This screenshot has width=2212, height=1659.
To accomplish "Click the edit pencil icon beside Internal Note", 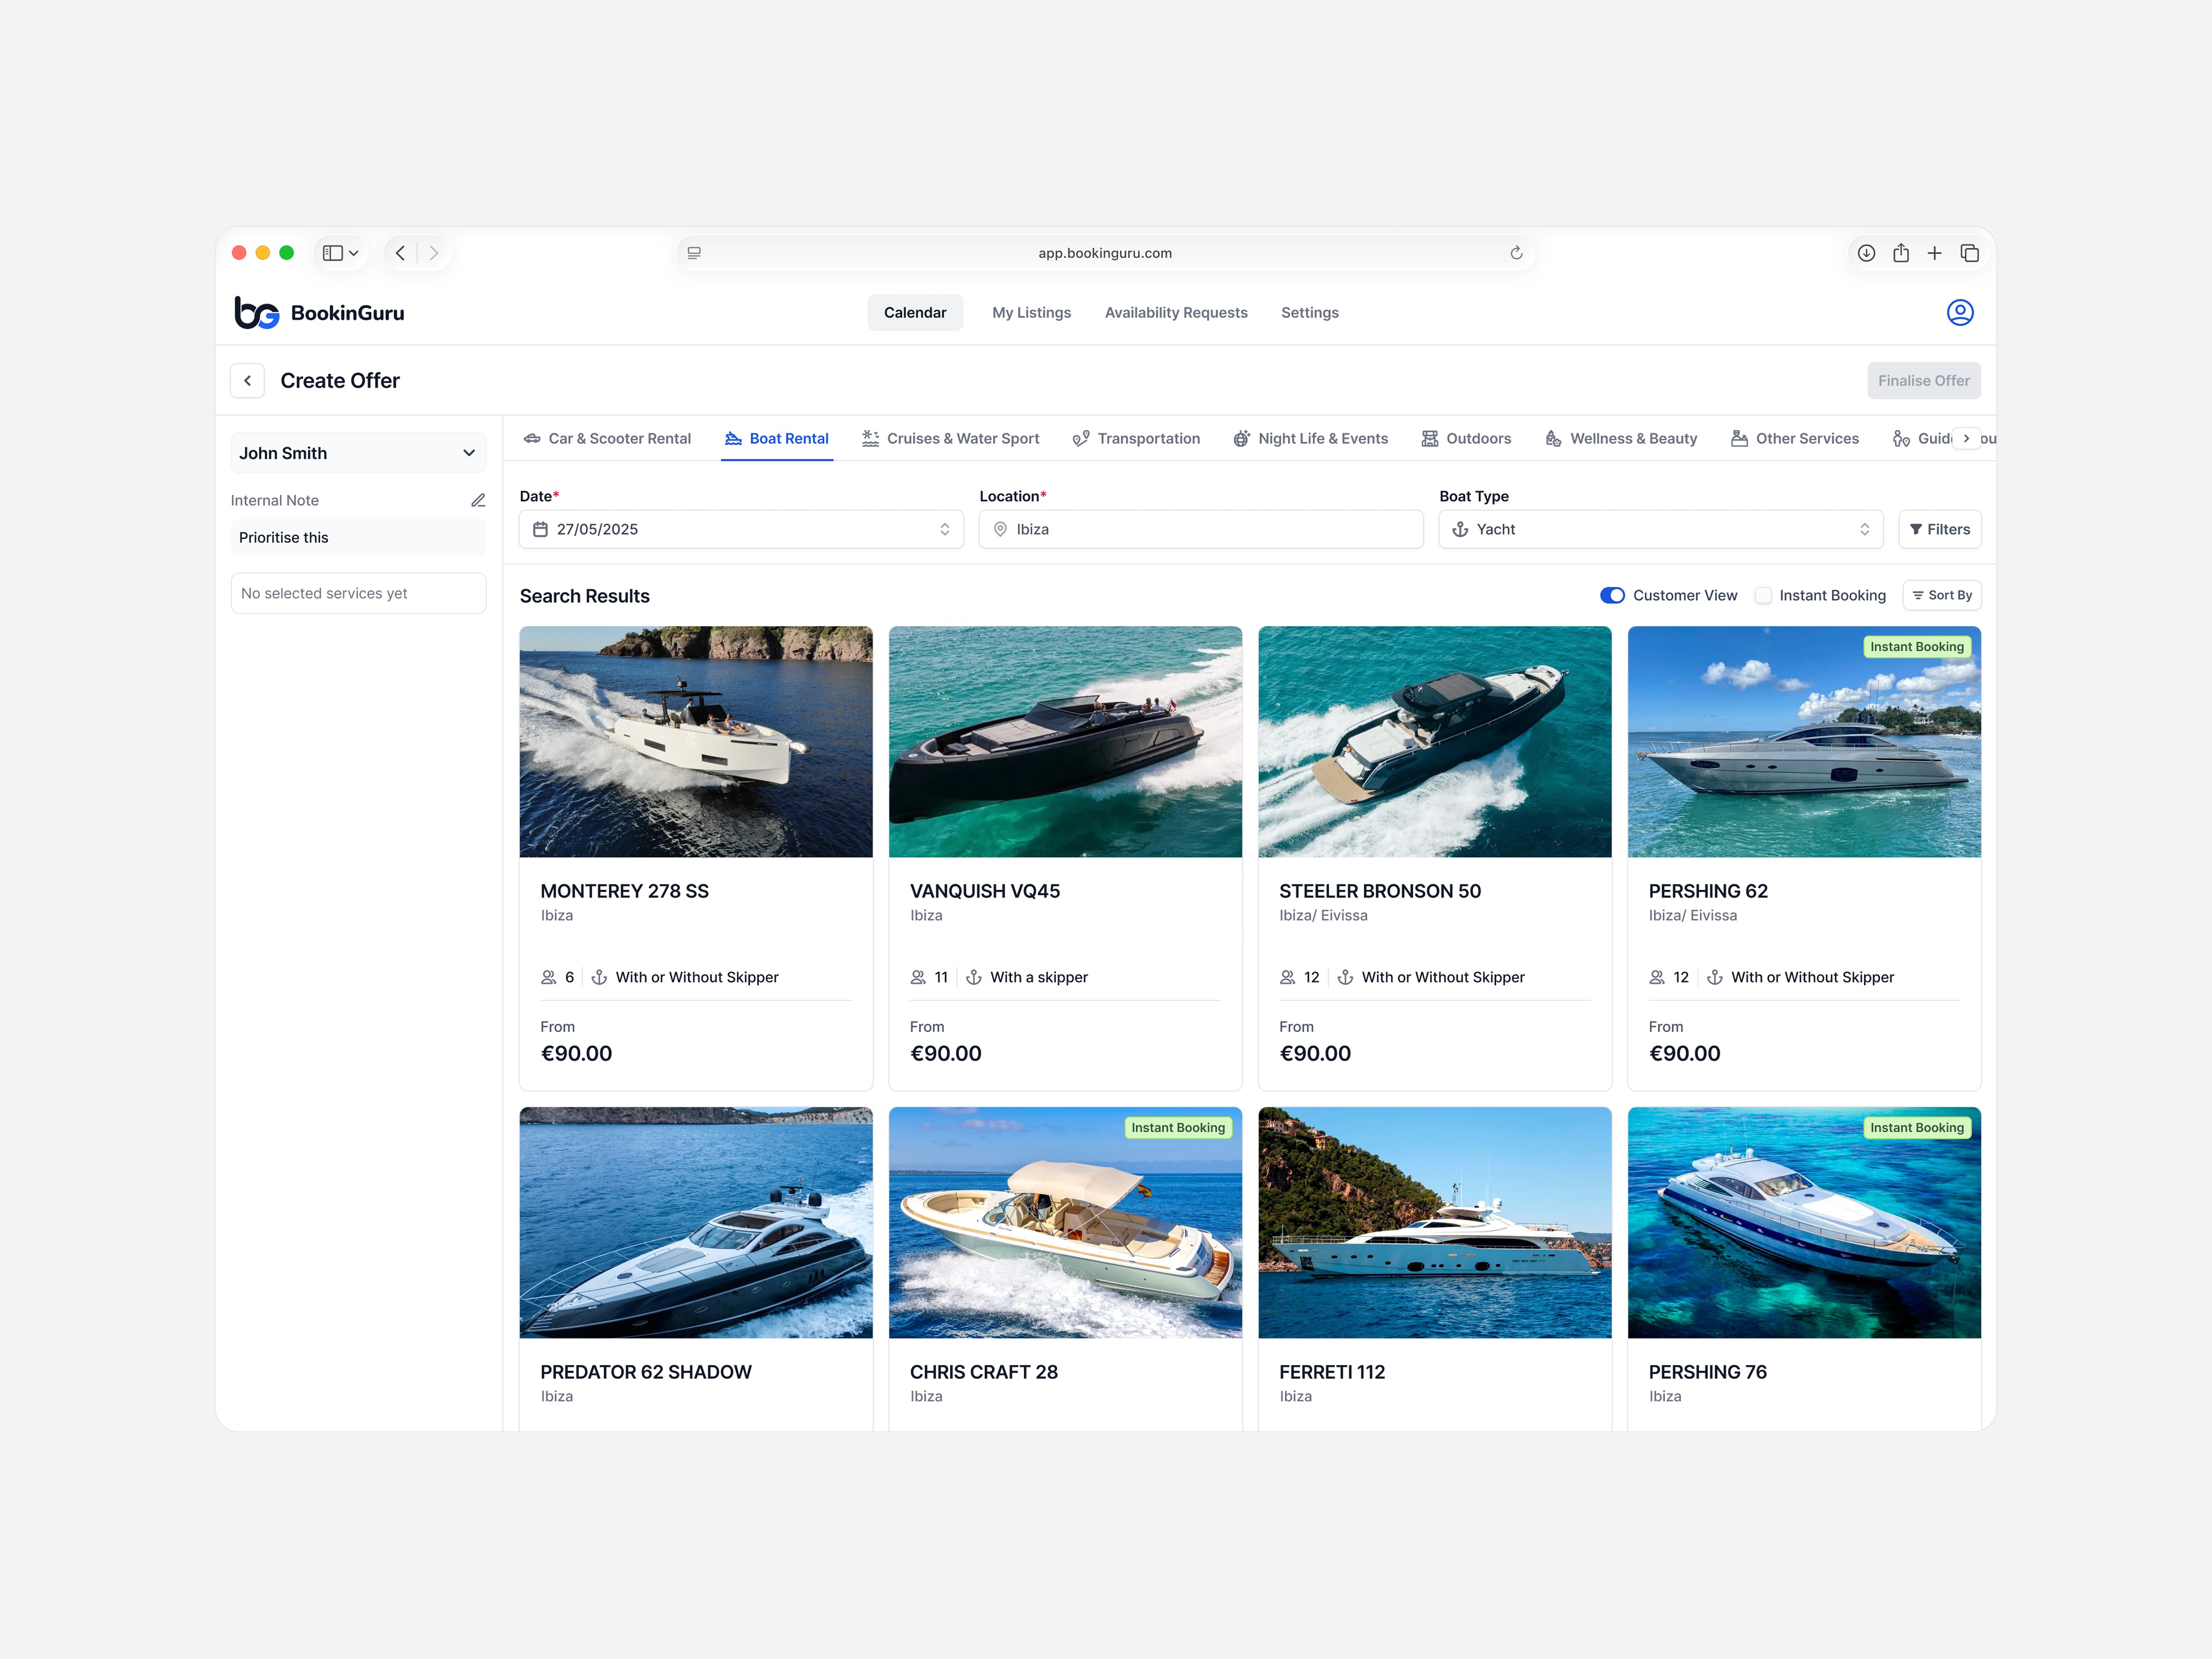I will tap(478, 500).
